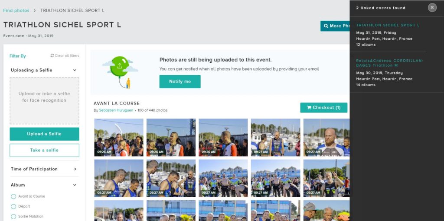
Task: Click the Clear all filters refresh icon
Action: point(52,56)
